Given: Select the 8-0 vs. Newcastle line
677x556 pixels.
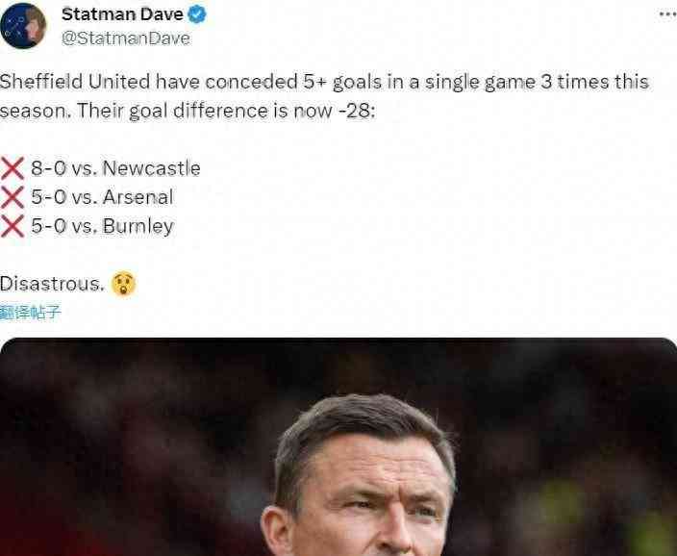Looking at the screenshot, I should click(115, 168).
